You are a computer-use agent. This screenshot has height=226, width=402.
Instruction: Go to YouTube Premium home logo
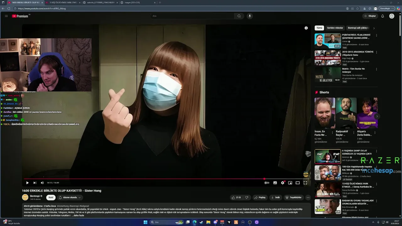[21, 16]
